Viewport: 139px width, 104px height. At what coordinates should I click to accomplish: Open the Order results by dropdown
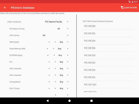click(56, 22)
